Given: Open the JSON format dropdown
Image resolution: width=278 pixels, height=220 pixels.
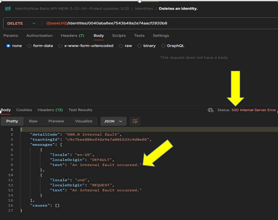Looking at the screenshot, I should tap(113, 121).
